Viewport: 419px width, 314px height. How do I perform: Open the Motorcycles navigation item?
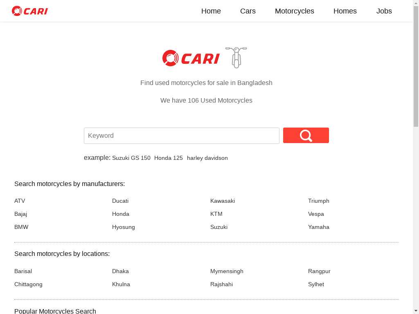[x=295, y=11]
